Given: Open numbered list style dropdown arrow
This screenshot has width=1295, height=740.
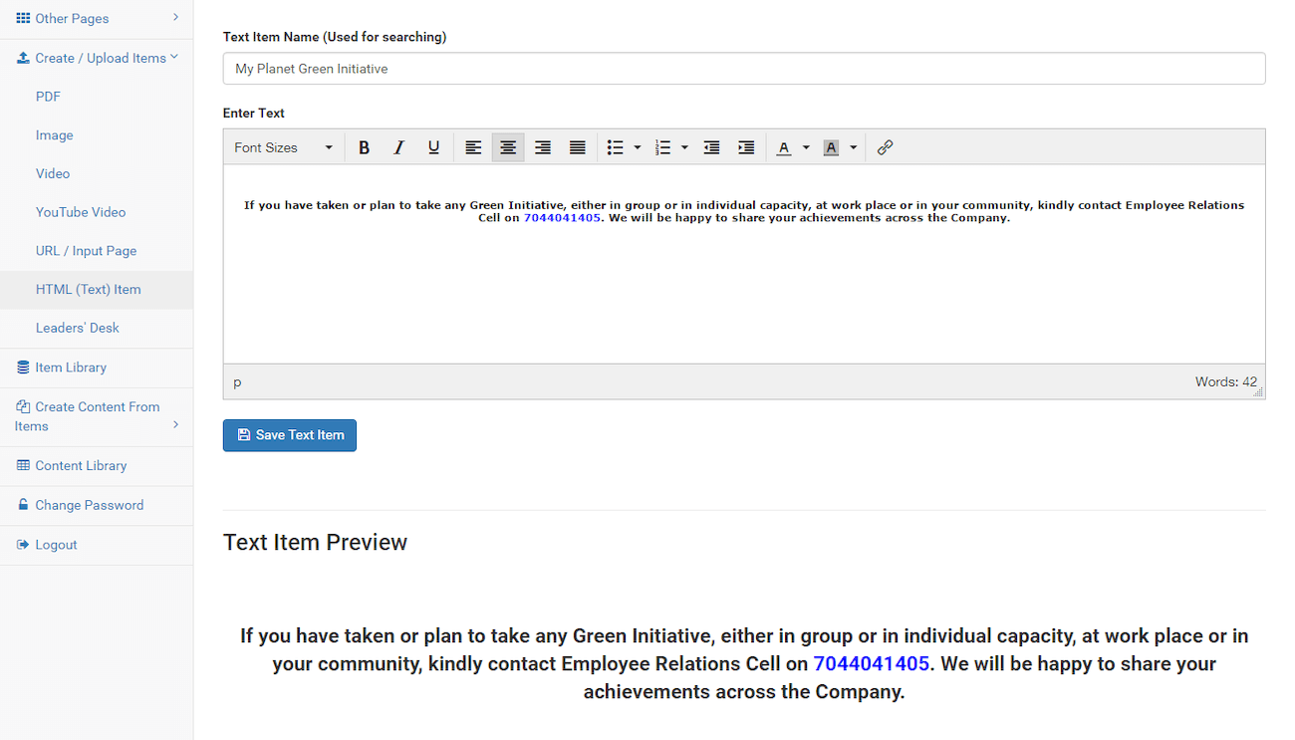Looking at the screenshot, I should point(684,147).
